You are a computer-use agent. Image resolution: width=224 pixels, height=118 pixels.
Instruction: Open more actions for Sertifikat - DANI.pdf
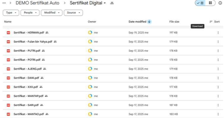[218, 78]
